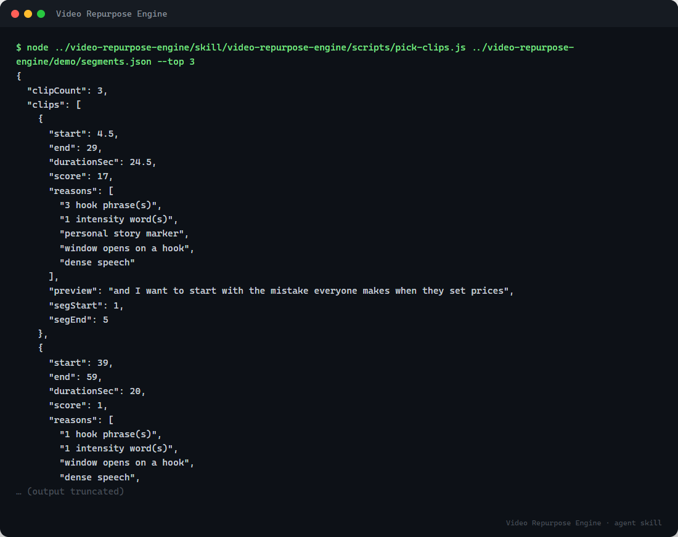The width and height of the screenshot is (678, 537).
Task: Select the "segStart": 1 line
Action: pyautogui.click(x=86, y=306)
